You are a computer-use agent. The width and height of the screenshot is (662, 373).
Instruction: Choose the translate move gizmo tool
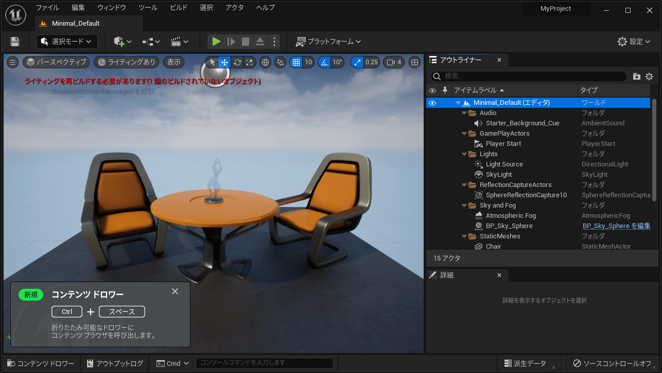pos(224,62)
